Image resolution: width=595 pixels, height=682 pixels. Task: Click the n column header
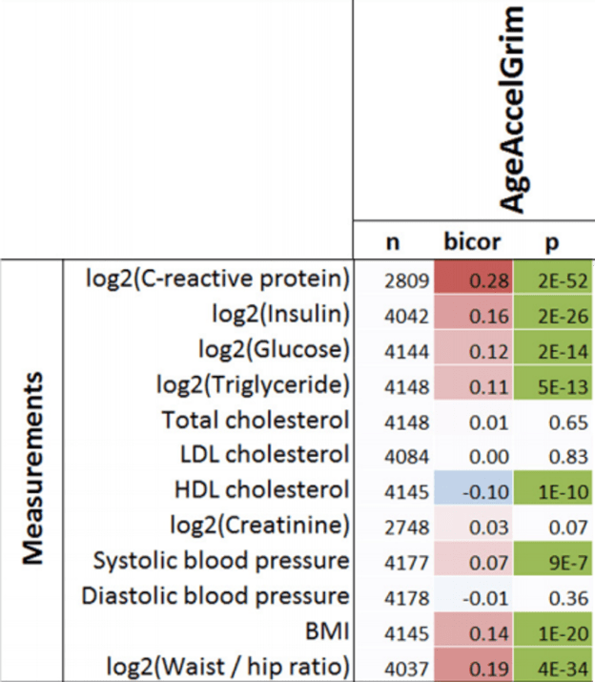(x=392, y=242)
